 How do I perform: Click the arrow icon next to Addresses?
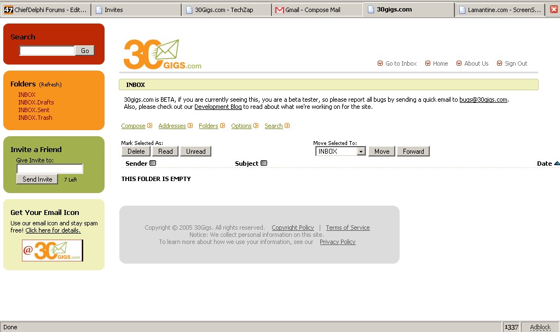tap(190, 126)
